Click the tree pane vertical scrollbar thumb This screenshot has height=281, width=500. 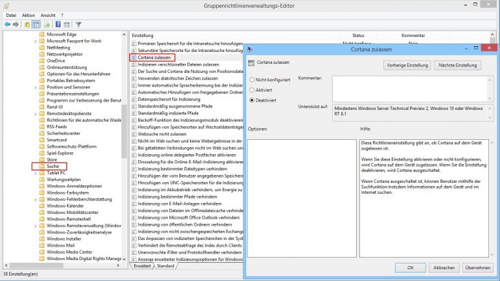pos(124,131)
